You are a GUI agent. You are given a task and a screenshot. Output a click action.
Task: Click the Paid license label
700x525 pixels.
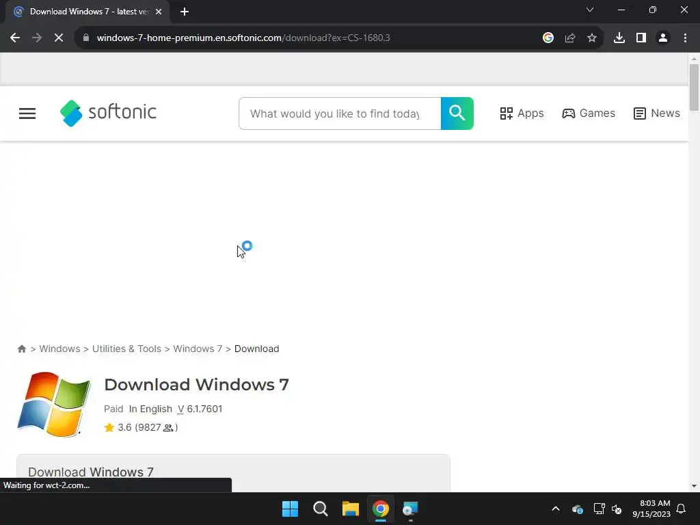pos(113,409)
